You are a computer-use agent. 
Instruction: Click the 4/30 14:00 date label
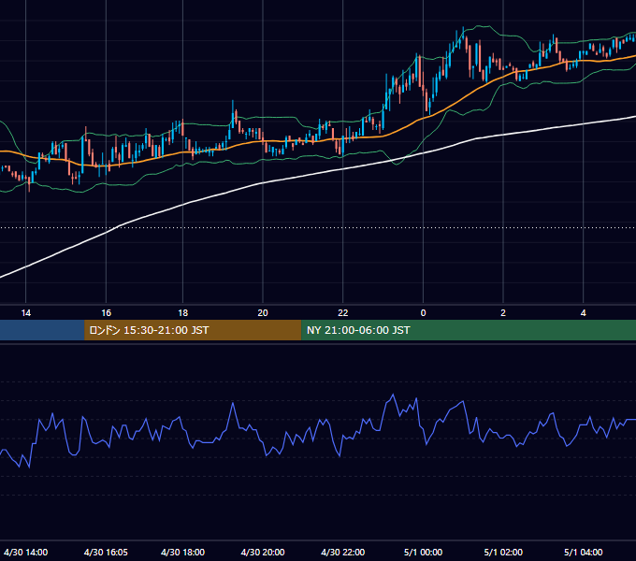[x=26, y=552]
